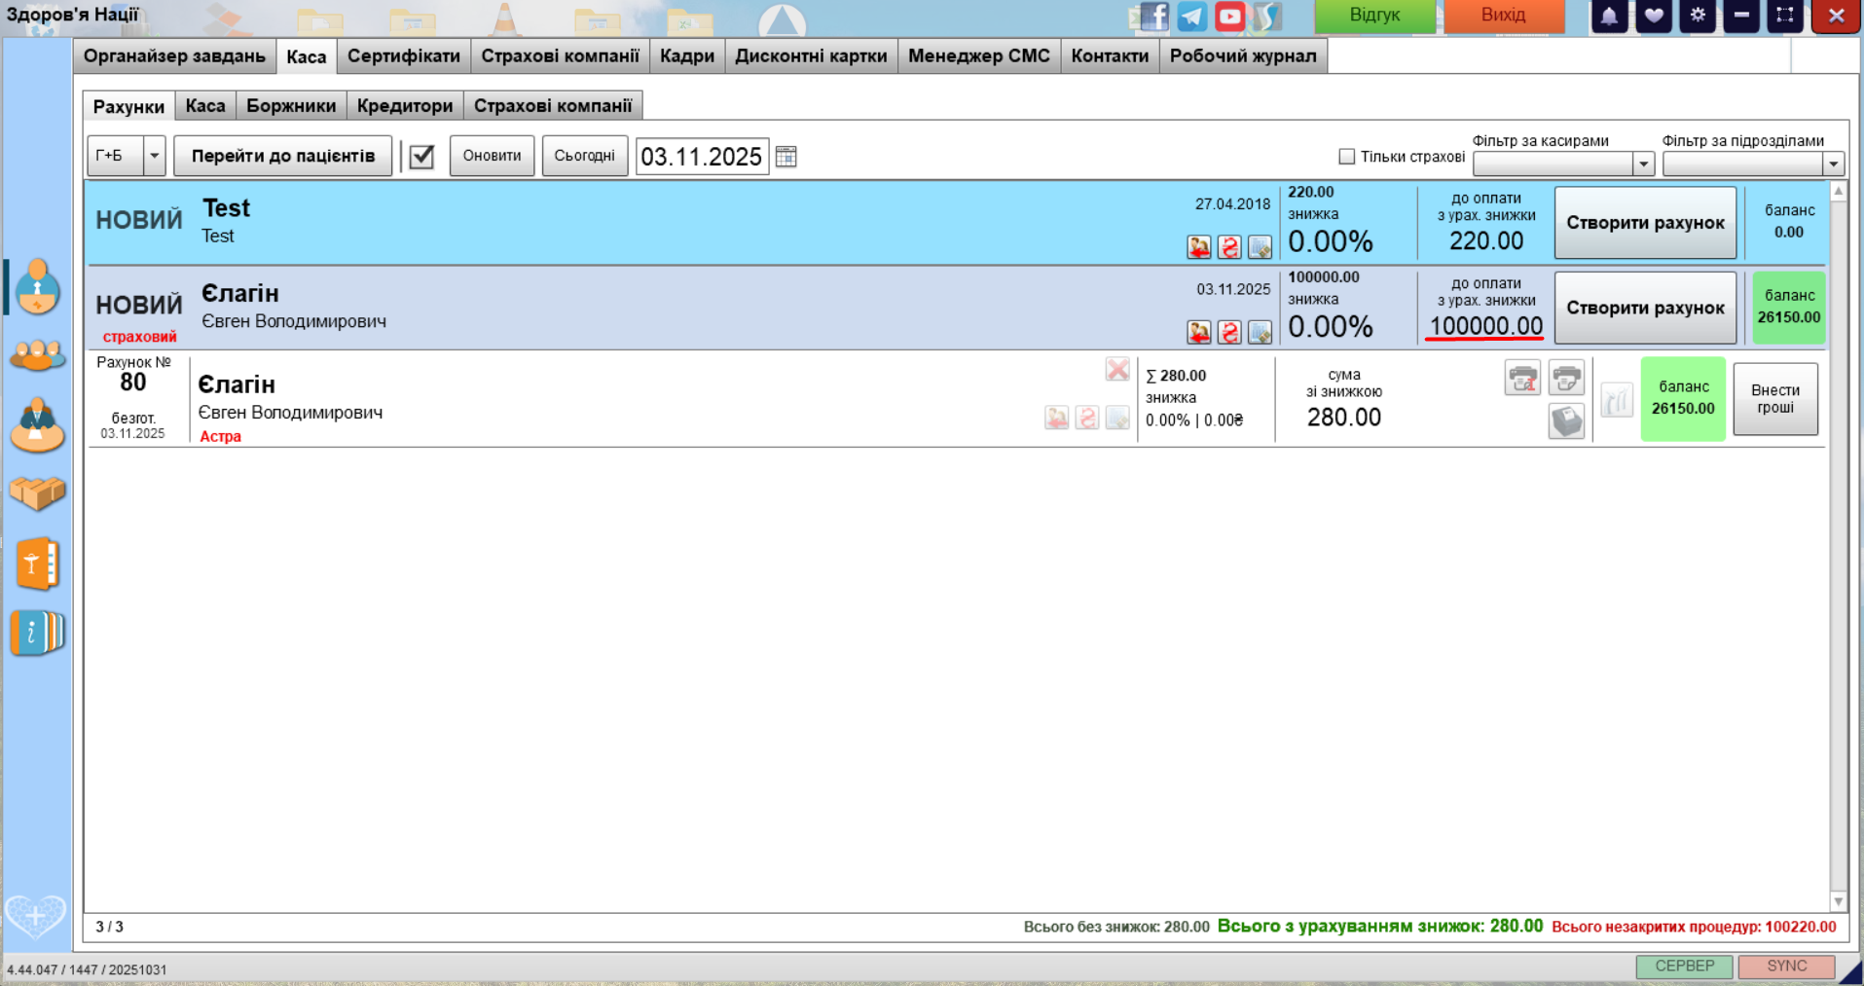Expand the 'Г+Б' dropdown arrow
The height and width of the screenshot is (986, 1864).
tap(154, 156)
